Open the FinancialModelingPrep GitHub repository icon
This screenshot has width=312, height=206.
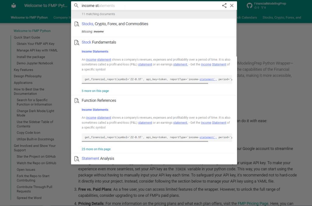point(249,5)
